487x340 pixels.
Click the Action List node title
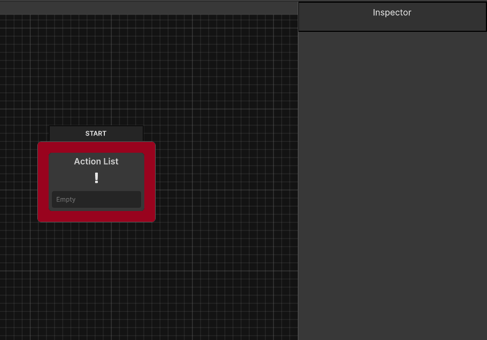pyautogui.click(x=96, y=161)
